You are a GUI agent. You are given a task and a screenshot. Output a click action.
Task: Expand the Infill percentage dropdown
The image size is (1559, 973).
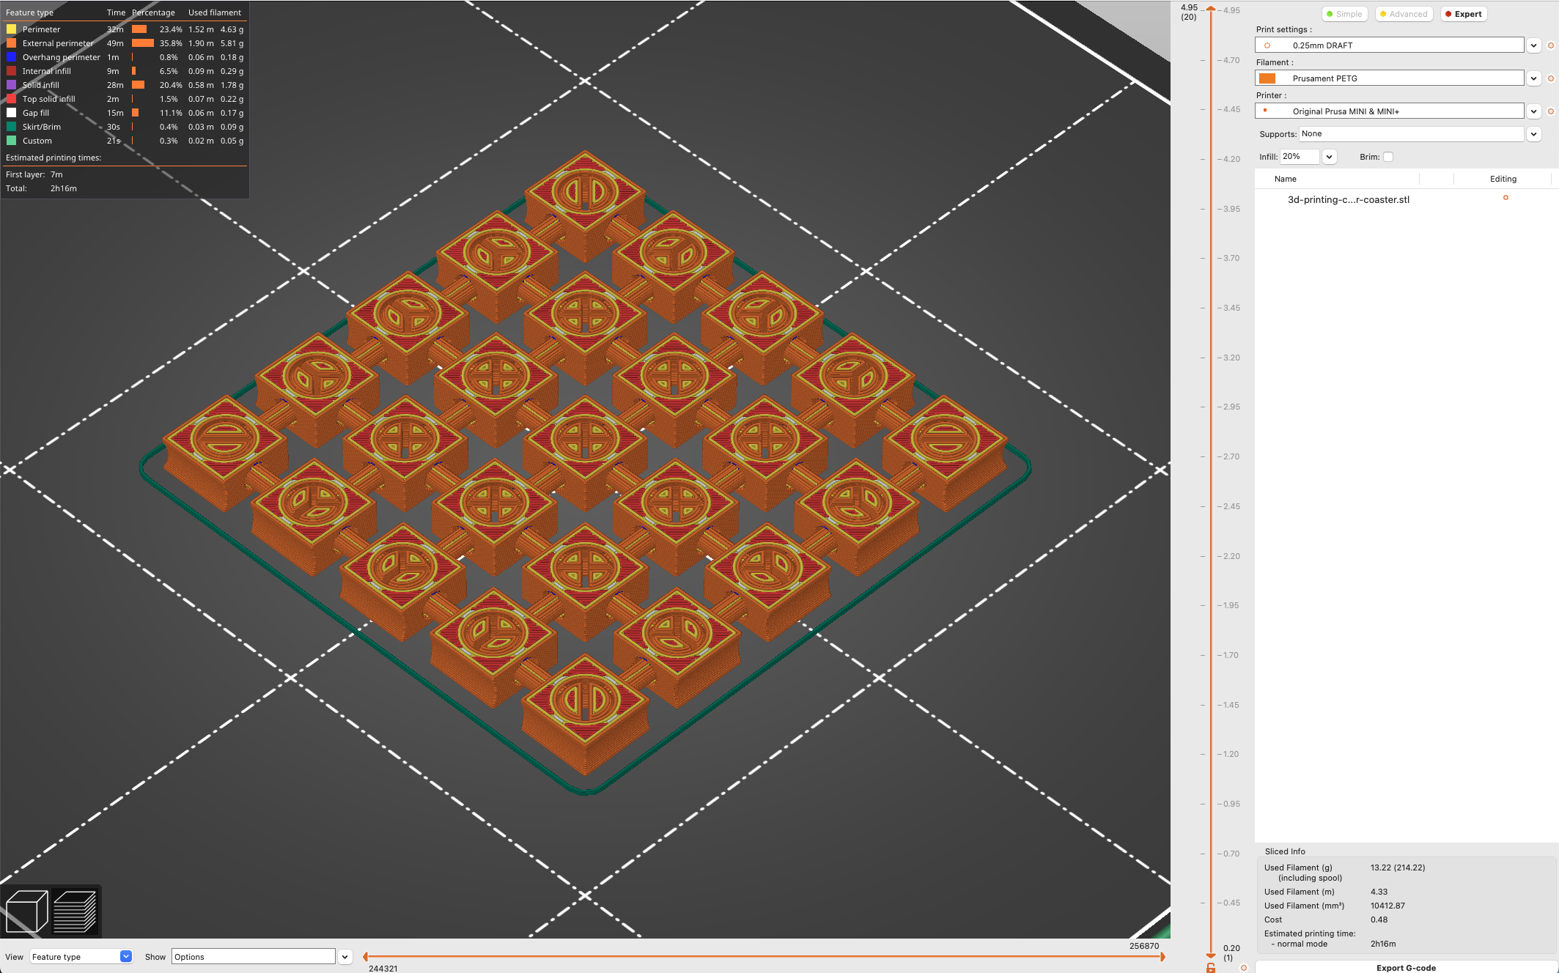pyautogui.click(x=1330, y=156)
